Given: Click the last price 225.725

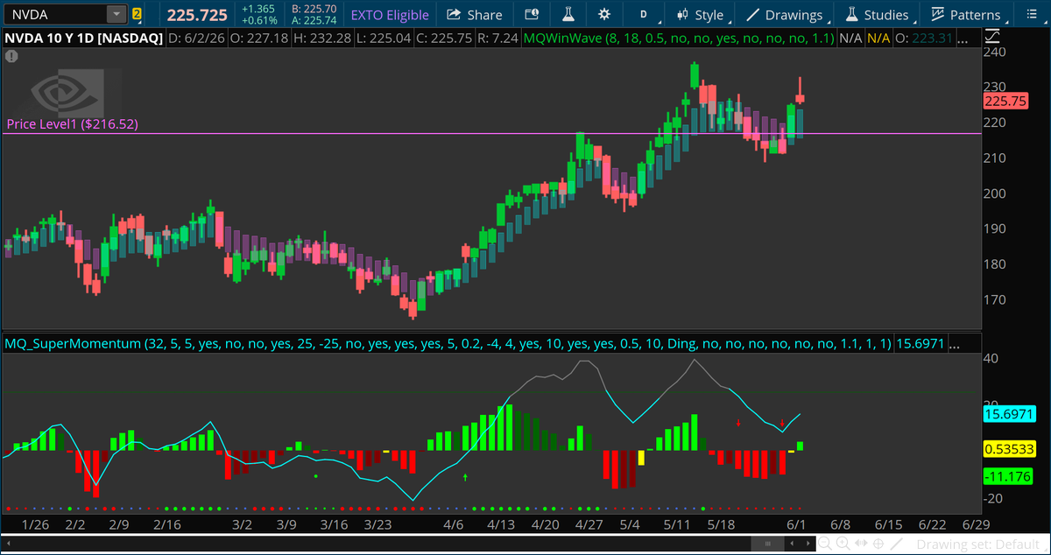Looking at the screenshot, I should 198,15.
